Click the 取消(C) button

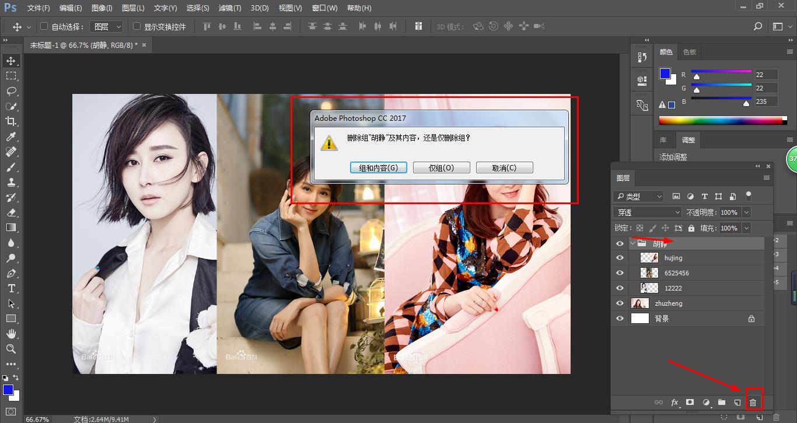(504, 167)
